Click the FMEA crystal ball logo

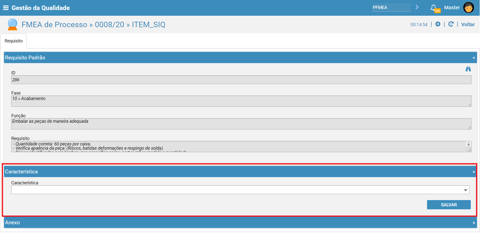tap(12, 24)
